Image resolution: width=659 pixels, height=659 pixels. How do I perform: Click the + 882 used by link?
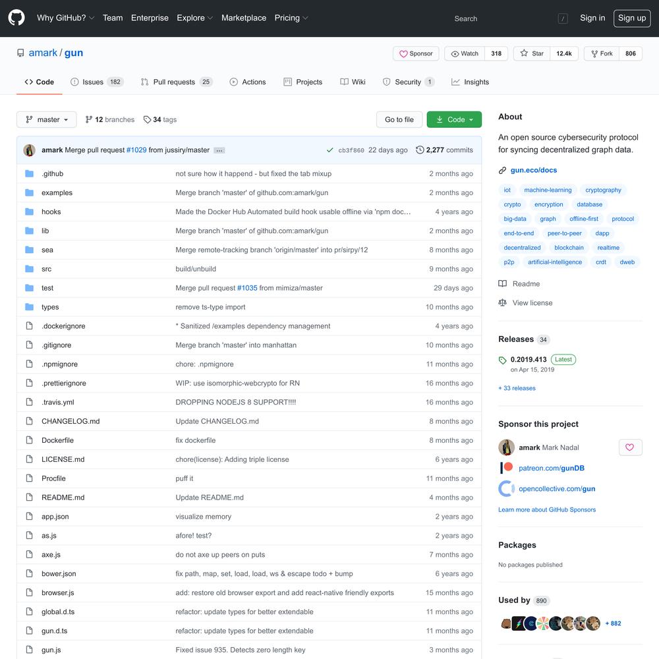(x=613, y=623)
